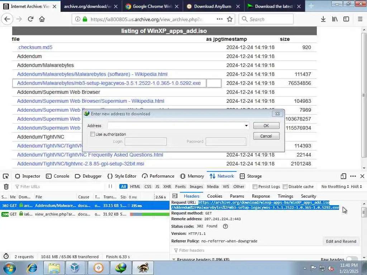Open the browser home page icon
The width and height of the screenshot is (367, 275).
(x=42, y=19)
